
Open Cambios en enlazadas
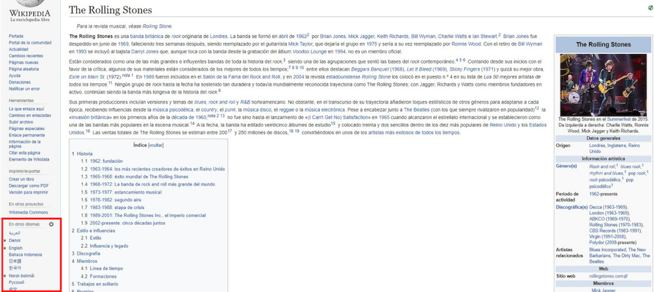point(30,115)
